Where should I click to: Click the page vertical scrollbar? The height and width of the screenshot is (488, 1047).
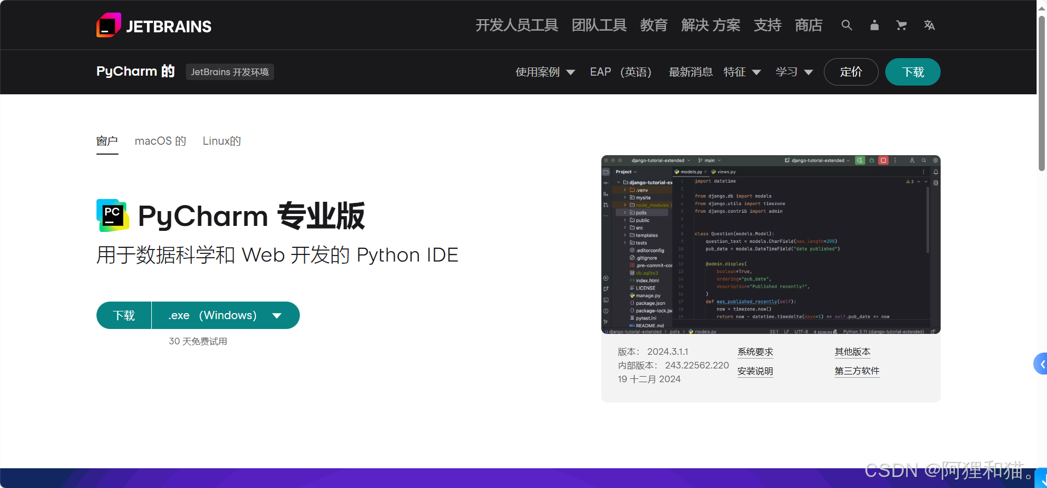1042,93
